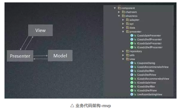
Task: Click the IGoodsRecommendedView interface icon
Action: pyautogui.click(x=132, y=79)
